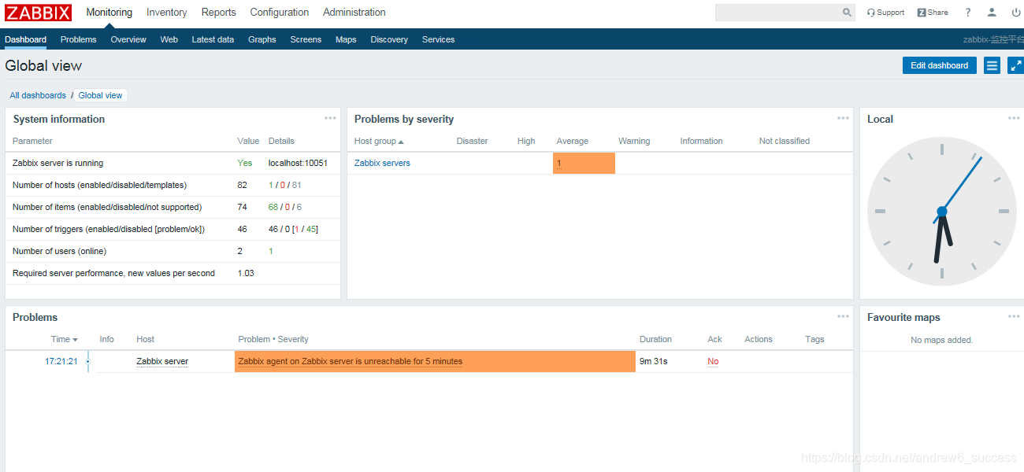Screen dimensions: 1024x472
Task: Click the users online count 1
Action: tap(271, 251)
